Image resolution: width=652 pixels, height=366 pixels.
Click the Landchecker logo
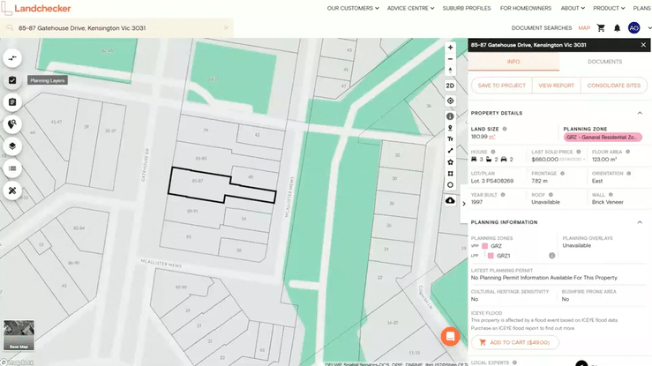[36, 8]
